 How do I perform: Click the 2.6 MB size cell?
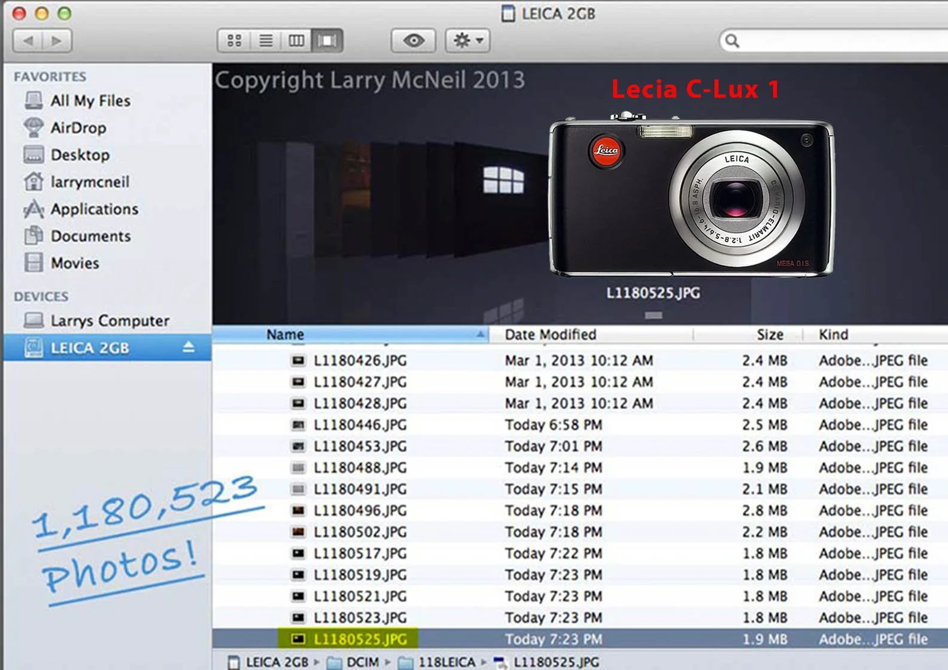point(765,446)
